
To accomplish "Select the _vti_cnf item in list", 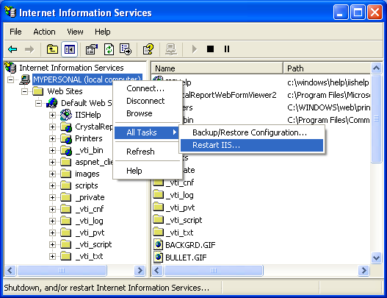I will [x=179, y=182].
